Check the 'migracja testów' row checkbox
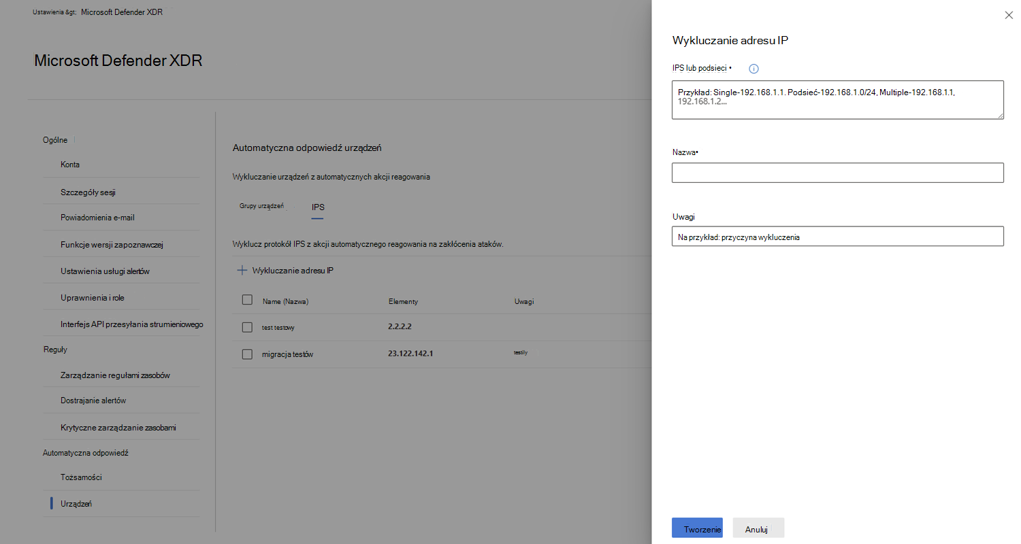Image resolution: width=1021 pixels, height=544 pixels. pyautogui.click(x=247, y=354)
